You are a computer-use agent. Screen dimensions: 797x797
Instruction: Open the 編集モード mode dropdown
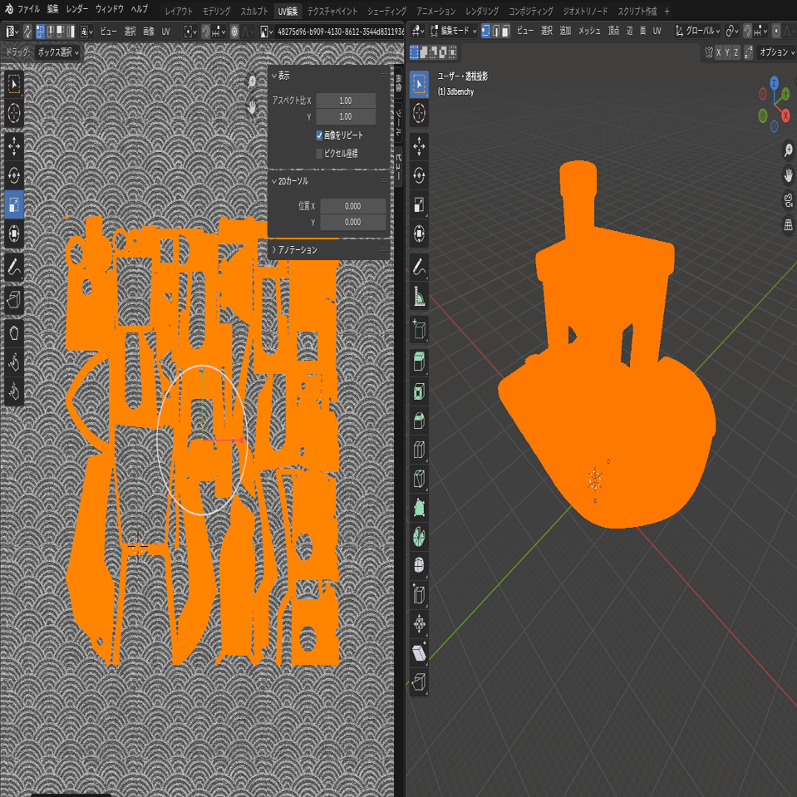click(x=454, y=31)
